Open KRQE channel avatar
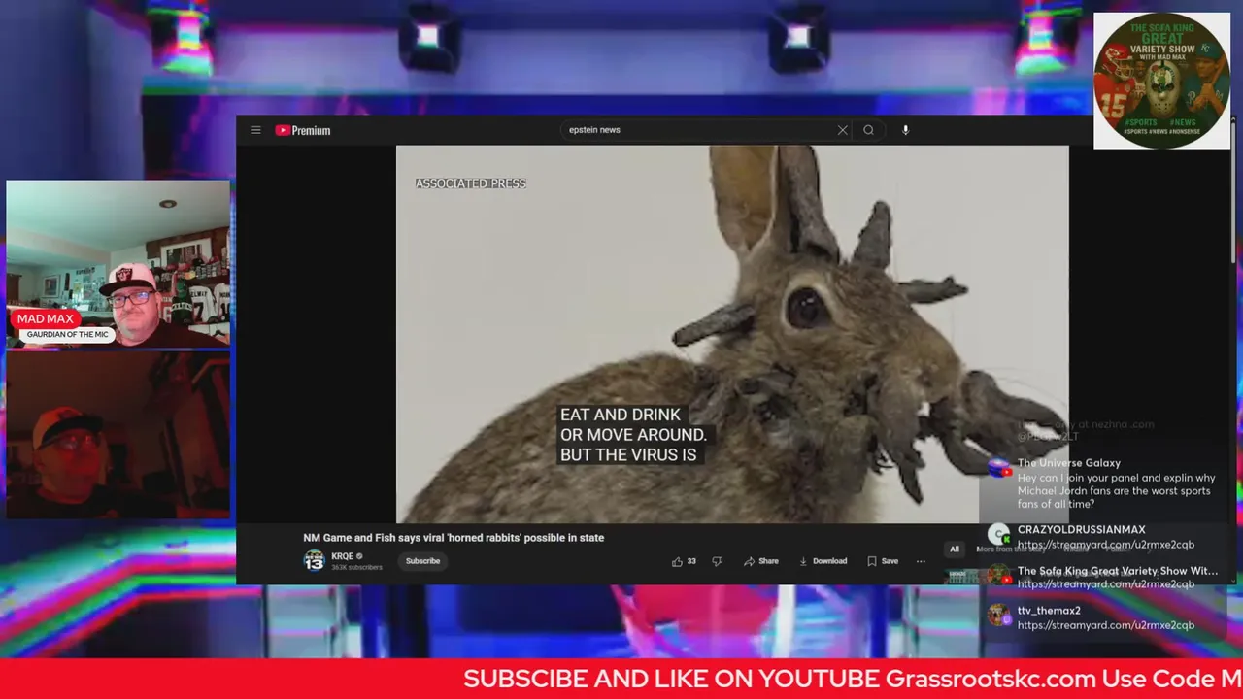Viewport: 1243px width, 699px height. (x=314, y=561)
